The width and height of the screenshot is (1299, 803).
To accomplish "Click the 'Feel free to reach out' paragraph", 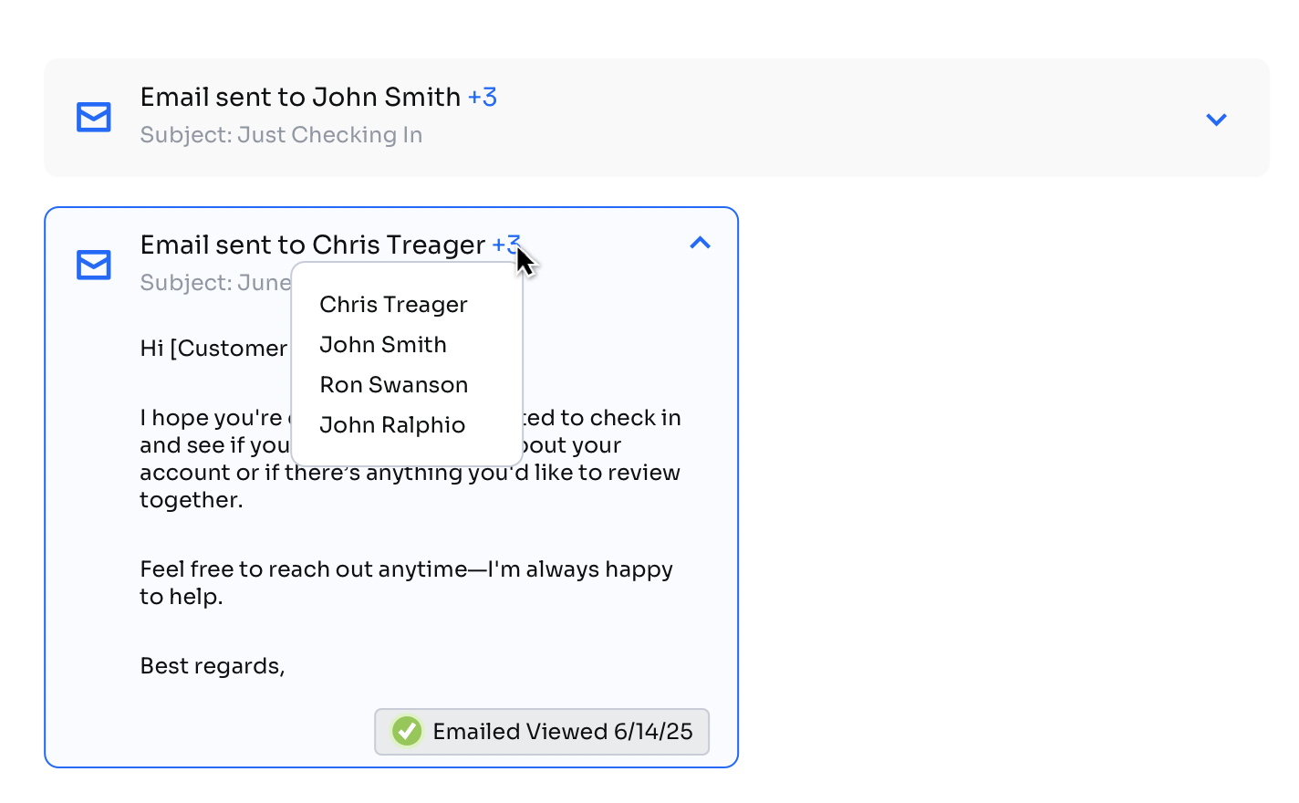I will click(x=406, y=569).
